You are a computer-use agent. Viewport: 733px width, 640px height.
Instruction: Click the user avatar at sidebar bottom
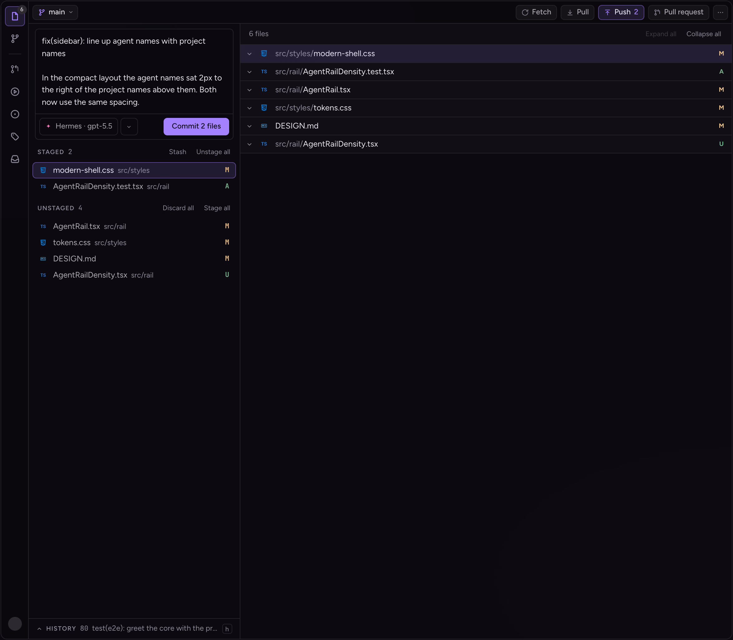click(x=15, y=623)
